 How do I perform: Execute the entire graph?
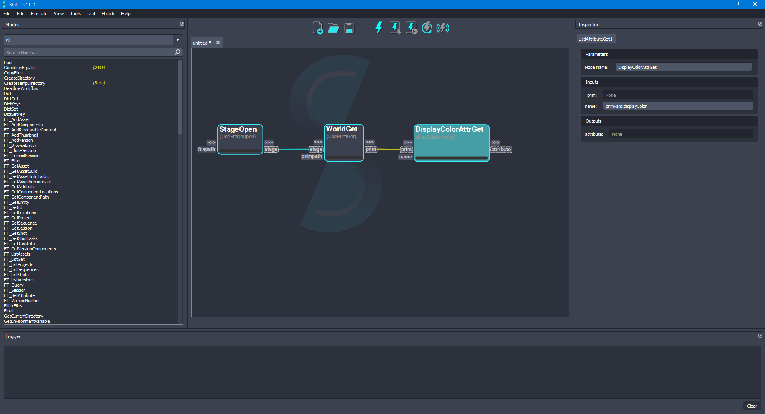tap(379, 27)
